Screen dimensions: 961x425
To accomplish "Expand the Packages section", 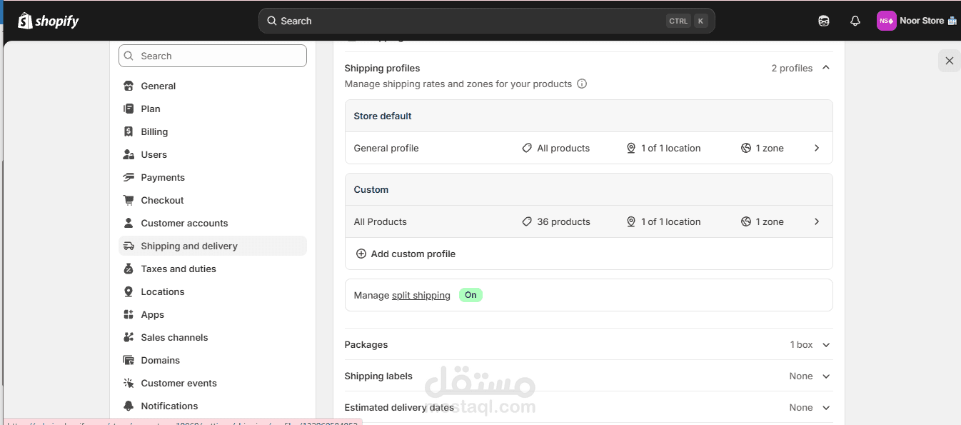I will (x=588, y=344).
